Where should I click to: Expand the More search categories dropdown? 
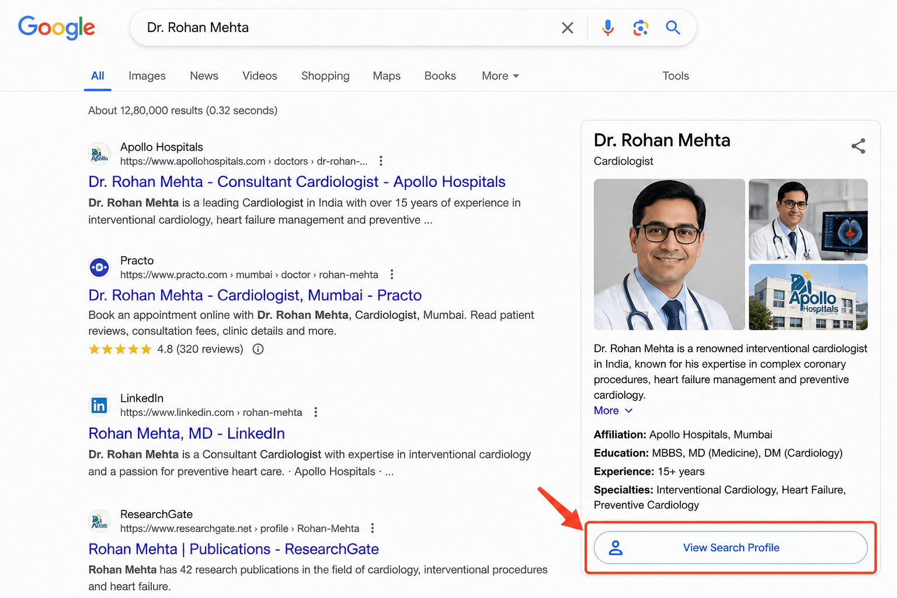click(500, 76)
